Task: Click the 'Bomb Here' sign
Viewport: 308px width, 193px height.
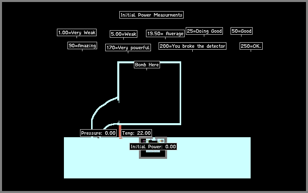Action: point(147,65)
